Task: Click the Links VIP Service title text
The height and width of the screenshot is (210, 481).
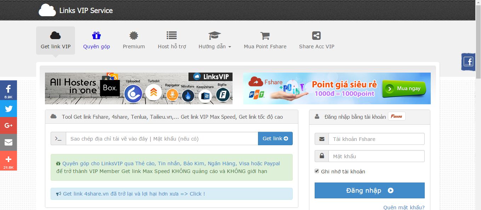Action: click(86, 11)
